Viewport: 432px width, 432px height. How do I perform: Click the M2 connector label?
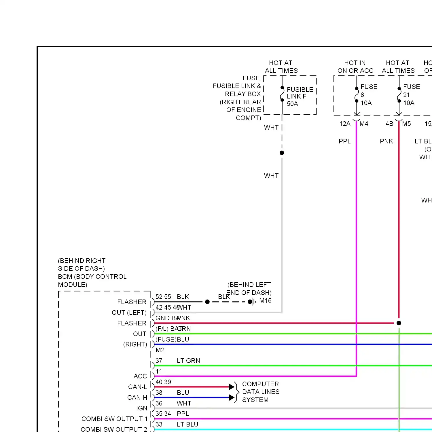[x=160, y=350]
